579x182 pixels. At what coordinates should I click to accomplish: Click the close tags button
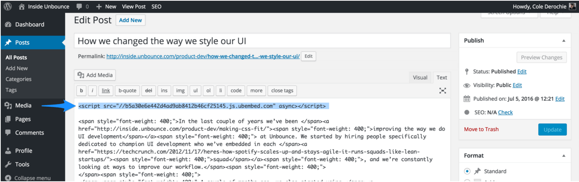click(282, 90)
